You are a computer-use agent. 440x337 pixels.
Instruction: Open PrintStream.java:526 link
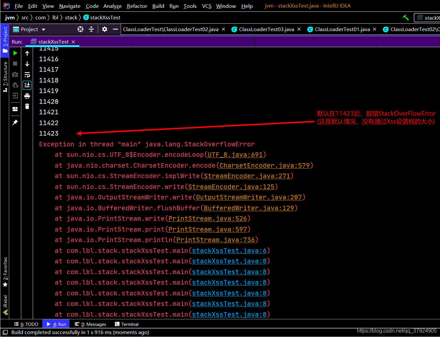point(208,218)
